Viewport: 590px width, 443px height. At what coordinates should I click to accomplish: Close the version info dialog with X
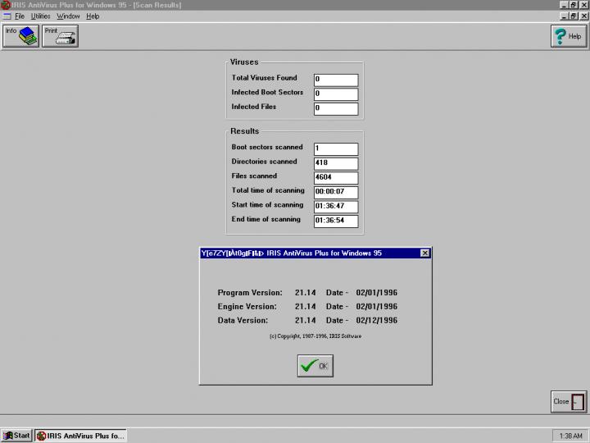click(424, 253)
